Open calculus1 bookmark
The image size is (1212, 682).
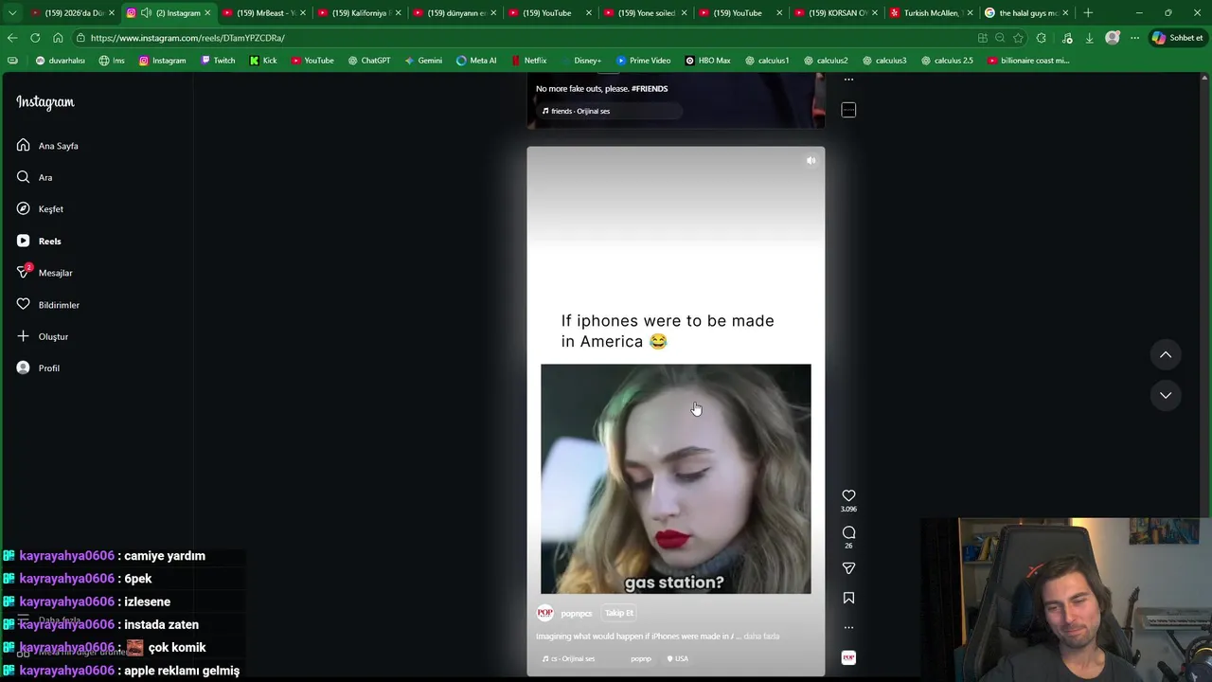pyautogui.click(x=767, y=61)
